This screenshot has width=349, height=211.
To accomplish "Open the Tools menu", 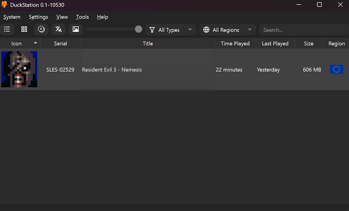I will [x=82, y=17].
